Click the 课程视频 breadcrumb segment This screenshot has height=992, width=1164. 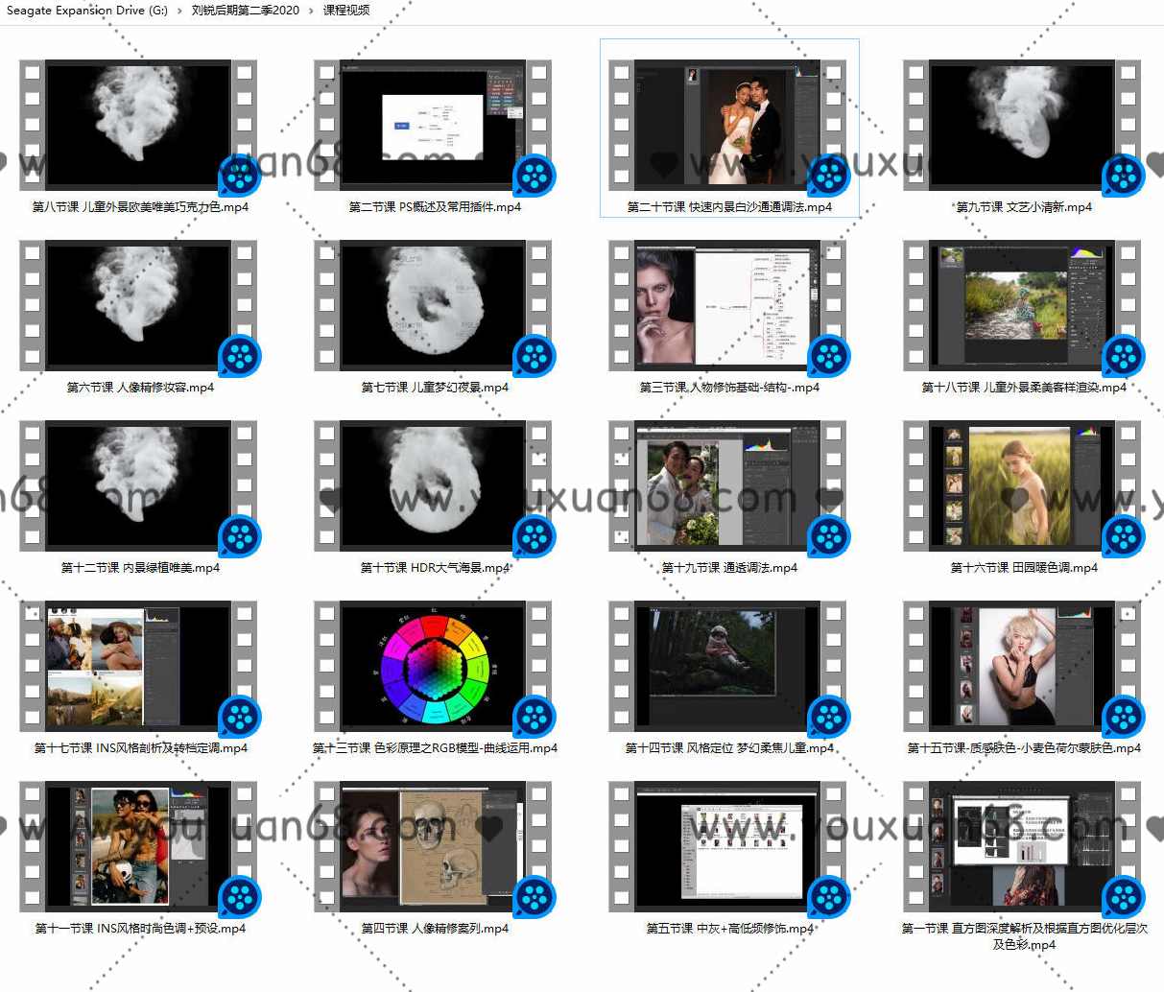345,11
